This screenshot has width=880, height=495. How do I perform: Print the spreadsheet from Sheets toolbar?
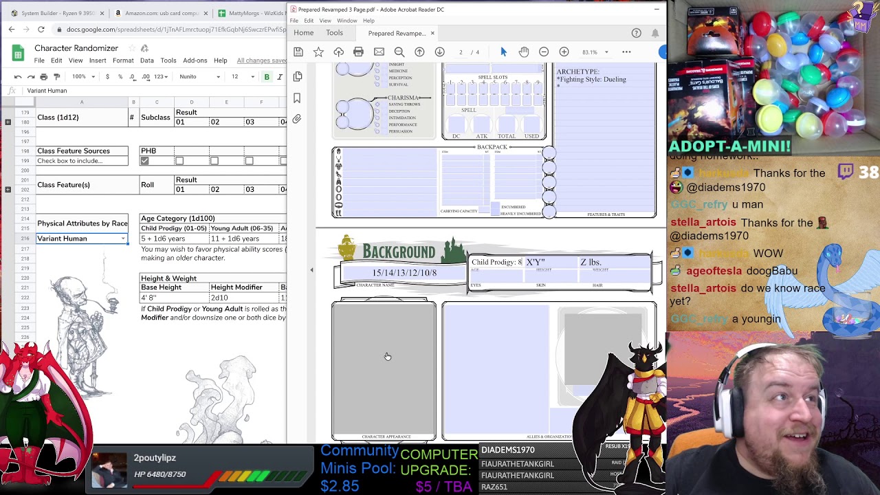[44, 77]
